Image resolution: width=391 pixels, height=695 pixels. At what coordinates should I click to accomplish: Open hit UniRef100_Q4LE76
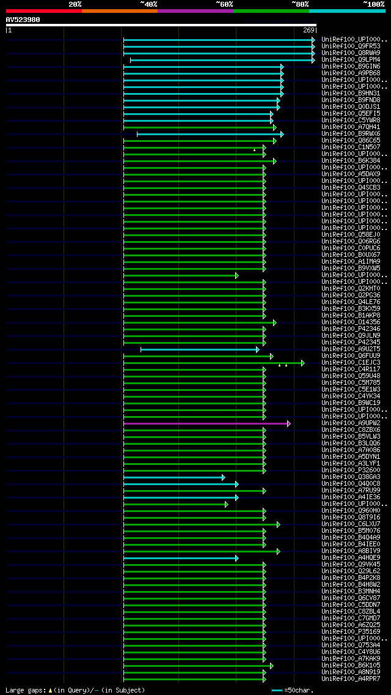(351, 302)
